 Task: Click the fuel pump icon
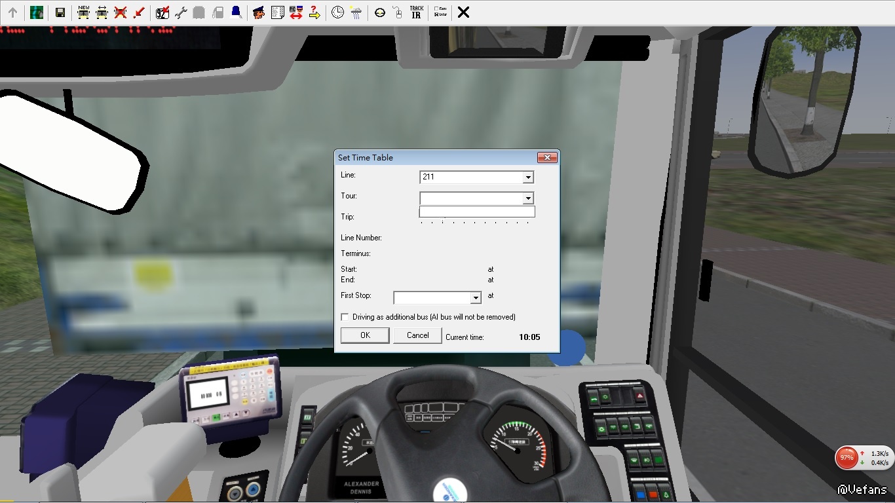pos(218,12)
